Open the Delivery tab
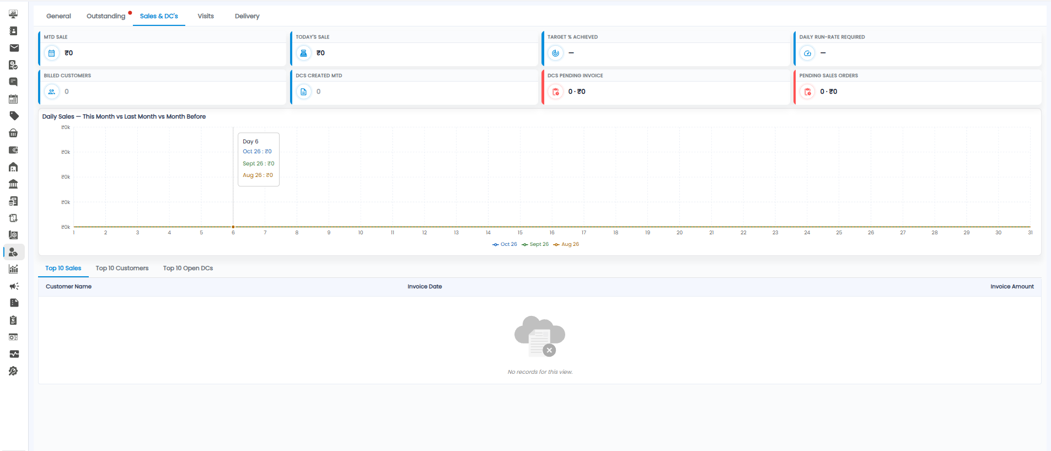The width and height of the screenshot is (1051, 451). click(247, 16)
